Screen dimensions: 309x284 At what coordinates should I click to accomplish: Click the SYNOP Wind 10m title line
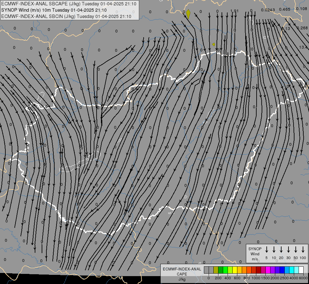54,10
